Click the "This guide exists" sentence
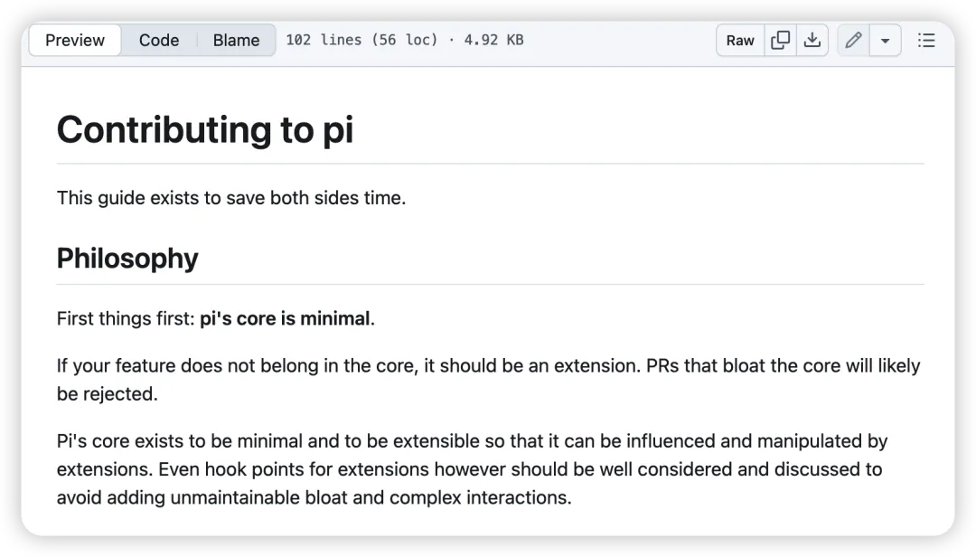 pyautogui.click(x=231, y=198)
